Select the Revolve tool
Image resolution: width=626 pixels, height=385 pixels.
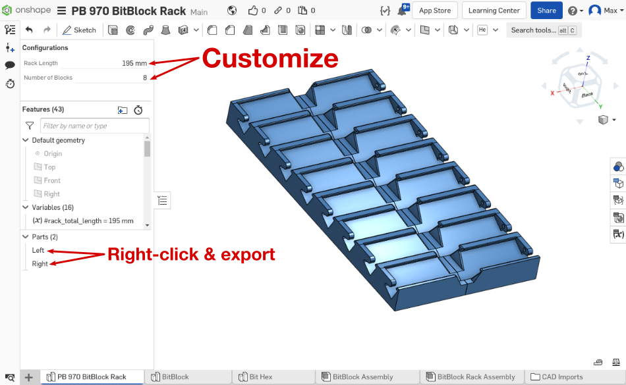click(130, 30)
